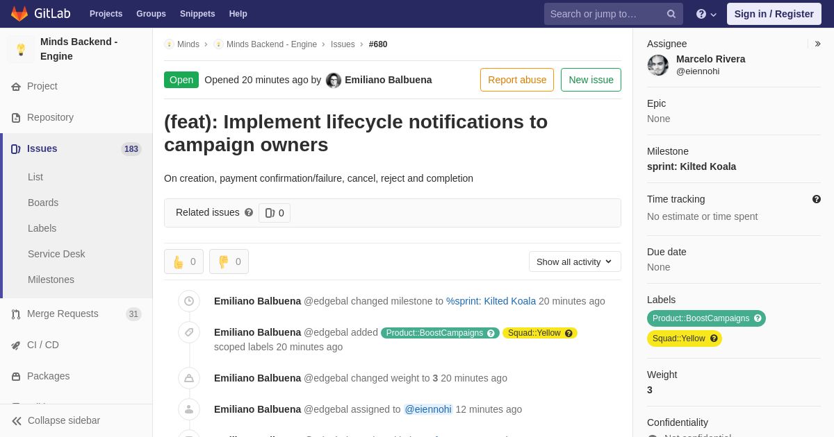Open the Snippets menu item
The width and height of the screenshot is (834, 437).
point(197,14)
